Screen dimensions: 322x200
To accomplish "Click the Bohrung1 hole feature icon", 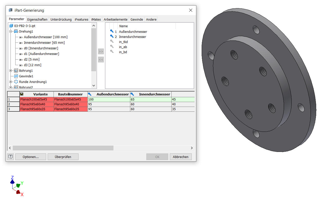I will tap(16, 70).
